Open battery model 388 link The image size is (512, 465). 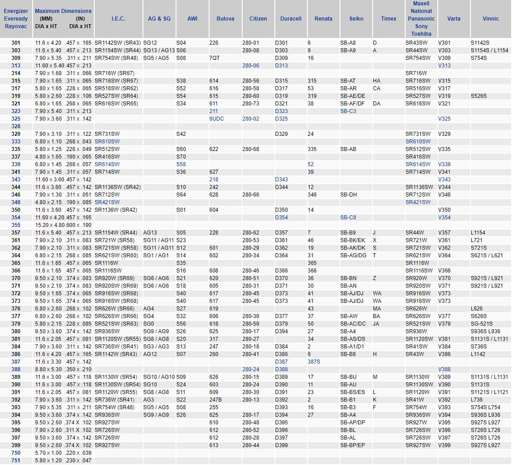tap(16, 369)
